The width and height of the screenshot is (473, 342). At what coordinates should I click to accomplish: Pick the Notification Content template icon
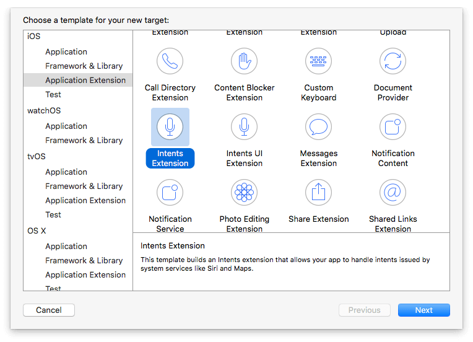[x=393, y=127]
